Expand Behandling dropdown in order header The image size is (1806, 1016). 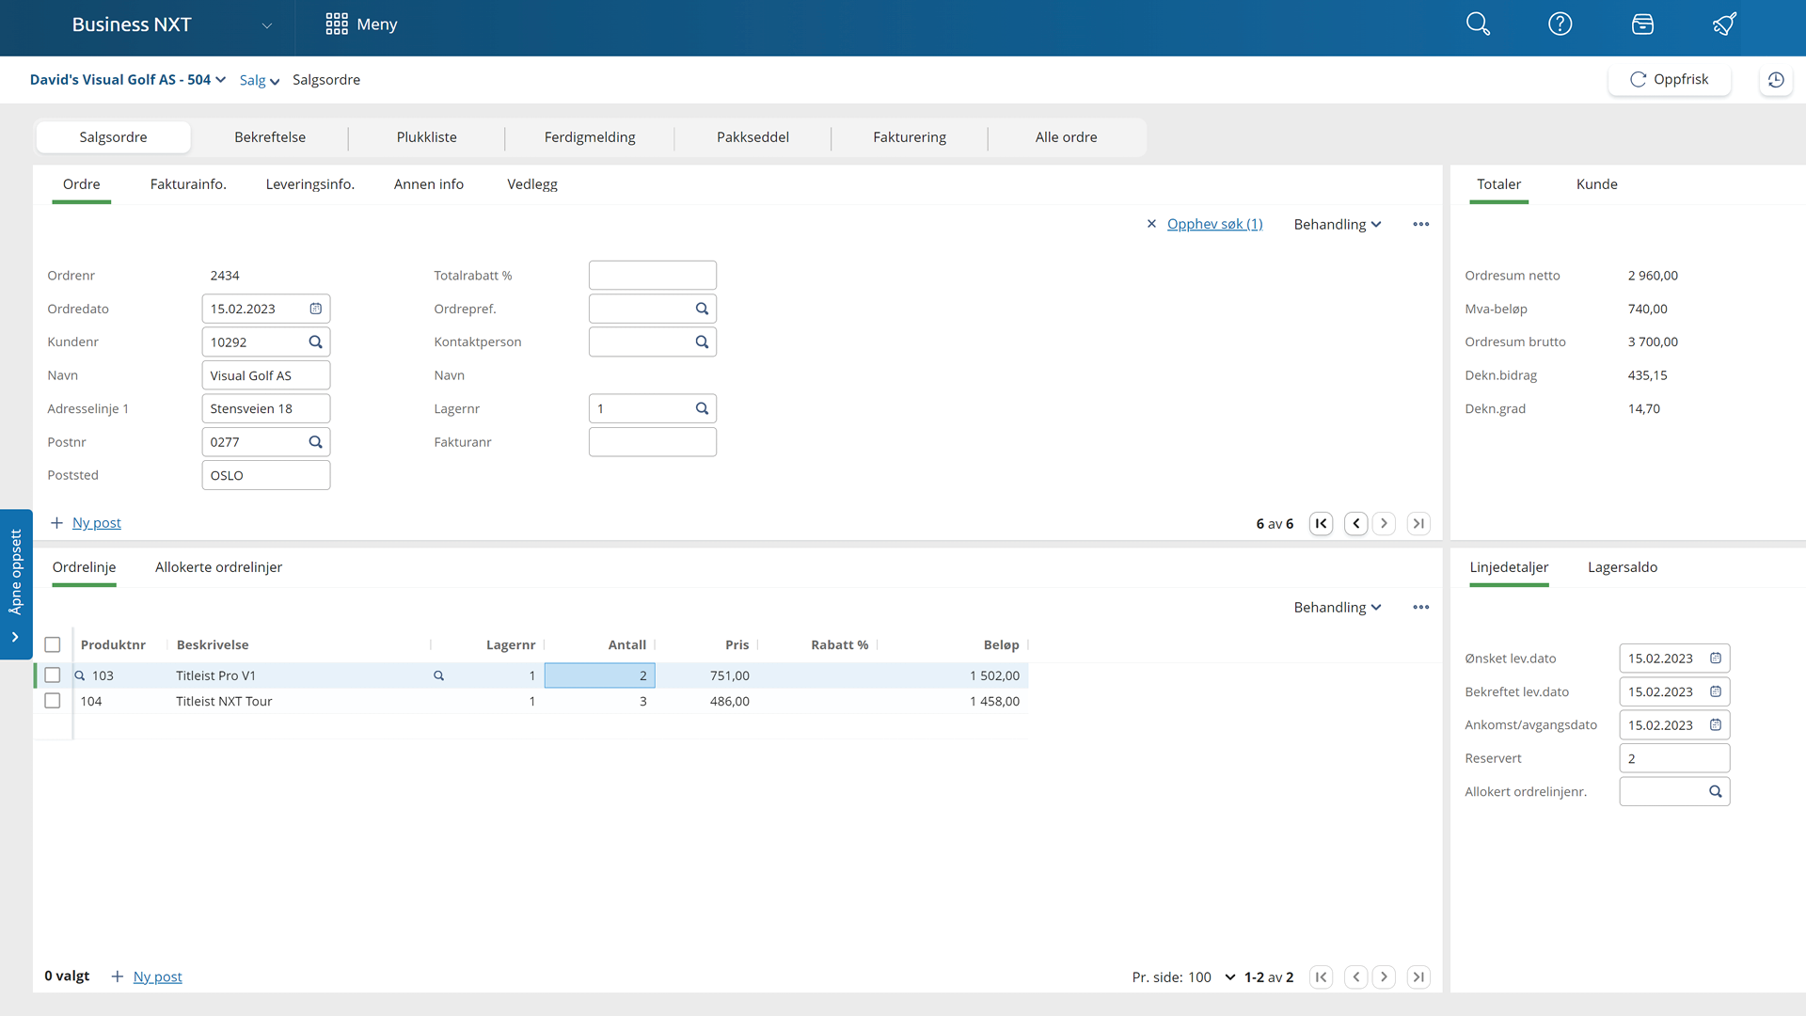(x=1337, y=225)
